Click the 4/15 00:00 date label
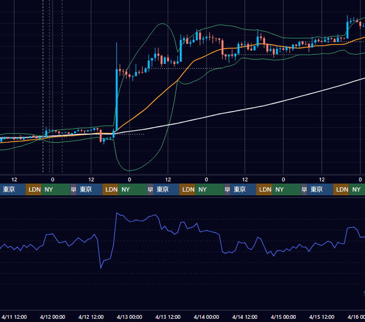The height and width of the screenshot is (322, 365). 283,317
